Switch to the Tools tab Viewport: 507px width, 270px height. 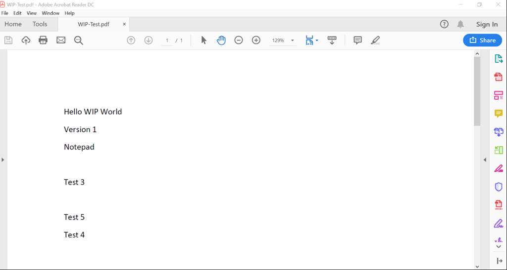[x=40, y=24]
